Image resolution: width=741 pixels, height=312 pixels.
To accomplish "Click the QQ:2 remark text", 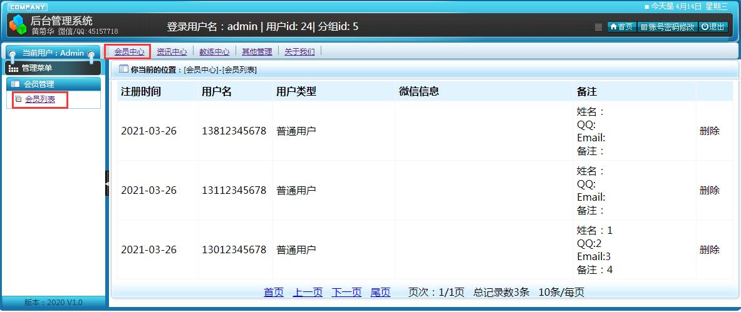I will coord(589,244).
